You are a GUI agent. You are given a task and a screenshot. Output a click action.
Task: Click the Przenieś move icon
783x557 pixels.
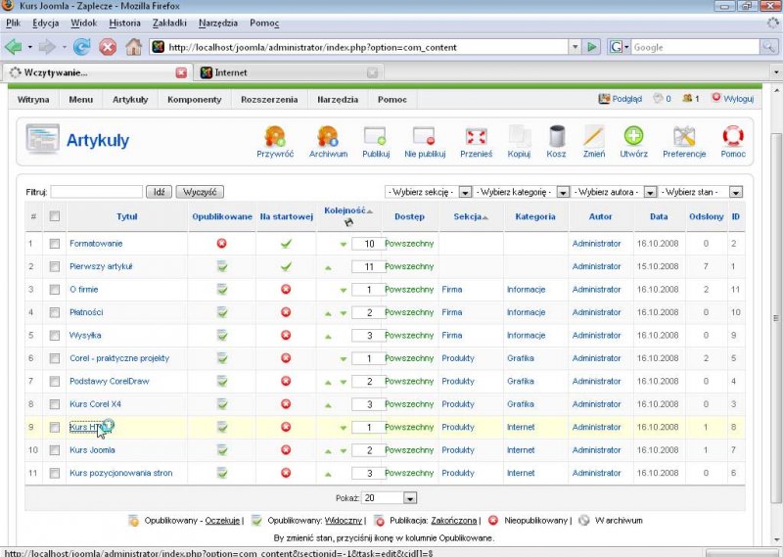476,137
